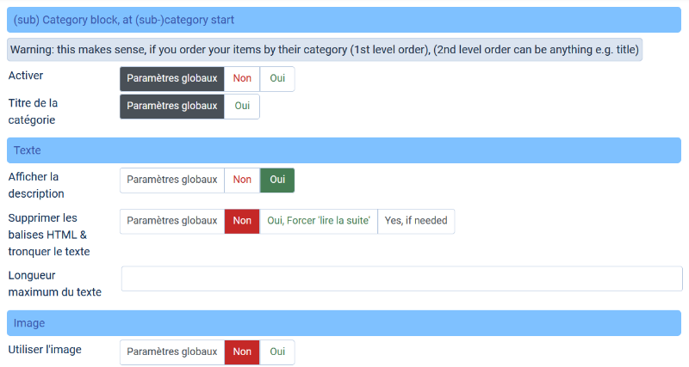Image resolution: width=689 pixels, height=367 pixels.
Task: Click the Texte section header
Action: [344, 150]
